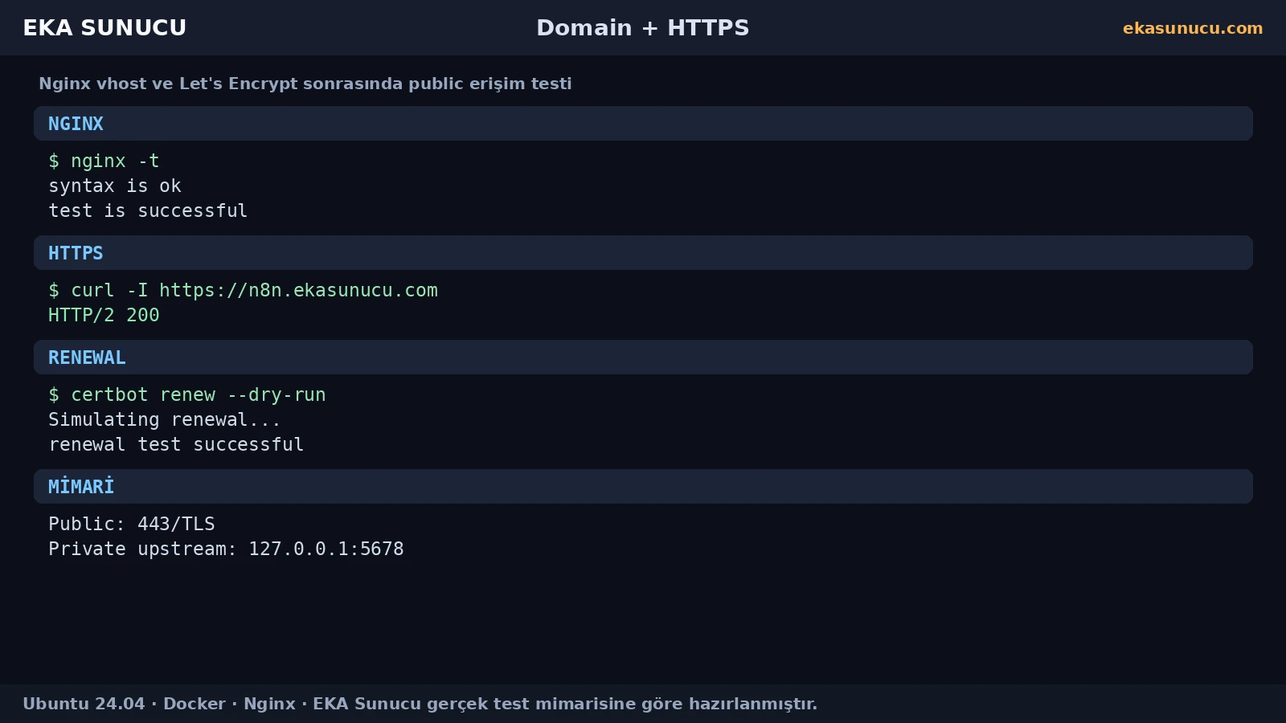Click the 'Private upstream: 127.0.0.1:5678' line
Screen dimensions: 1286x723
pyautogui.click(x=226, y=549)
